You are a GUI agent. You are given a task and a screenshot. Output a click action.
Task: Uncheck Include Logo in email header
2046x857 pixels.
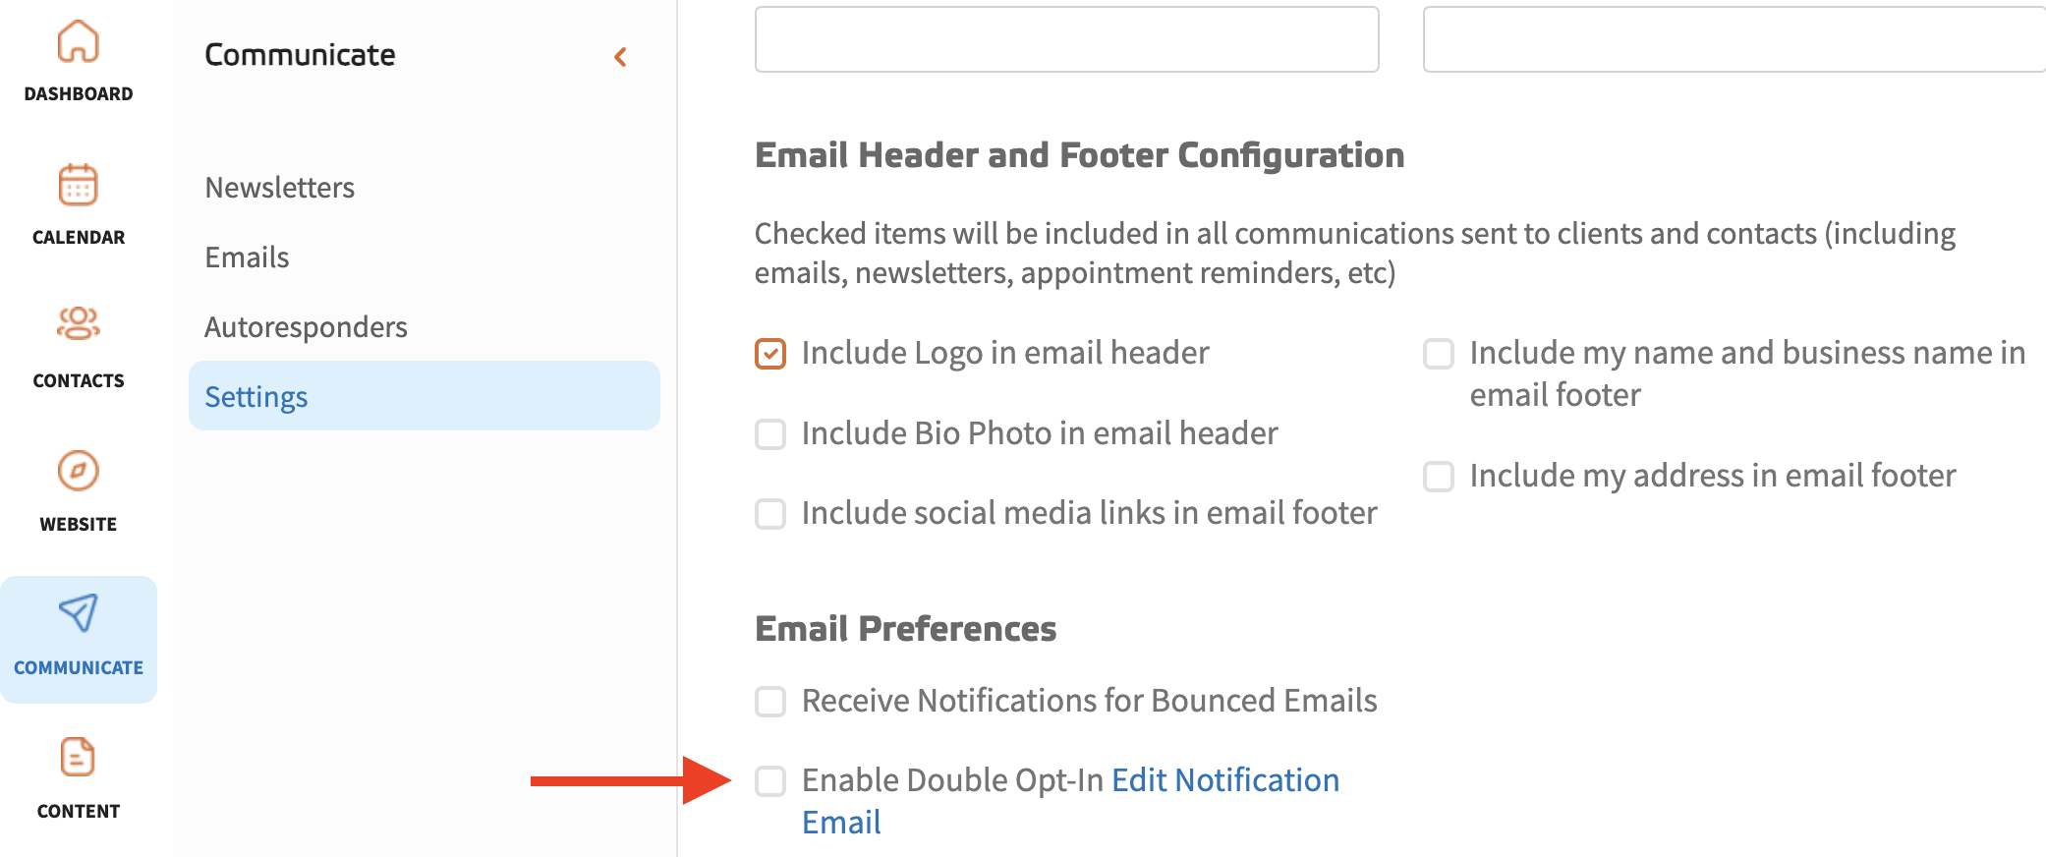(x=770, y=354)
